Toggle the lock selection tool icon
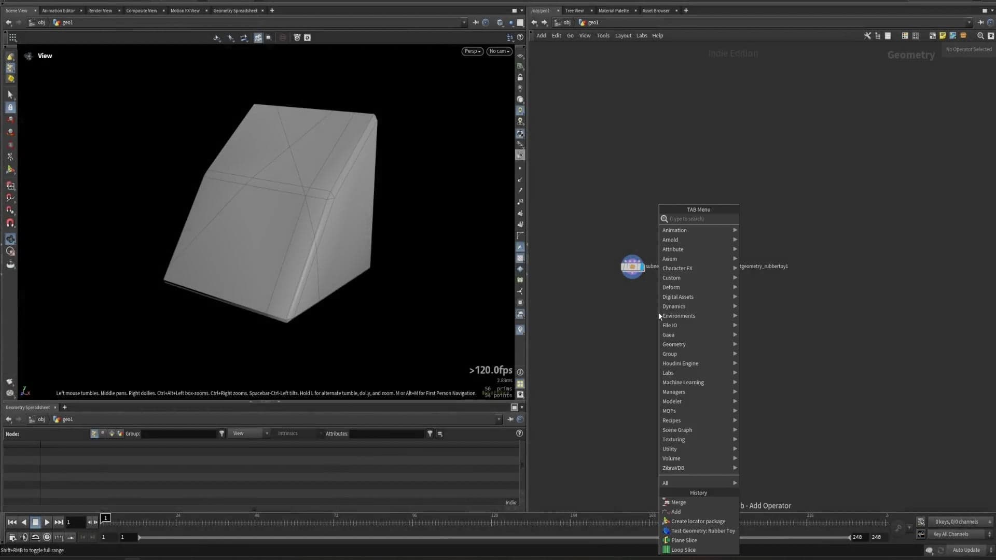Viewport: 996px width, 560px height. [x=10, y=107]
